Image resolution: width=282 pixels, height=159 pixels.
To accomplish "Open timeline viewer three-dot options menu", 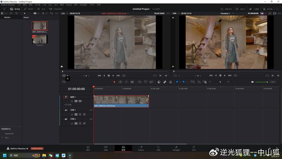I will point(279,13).
